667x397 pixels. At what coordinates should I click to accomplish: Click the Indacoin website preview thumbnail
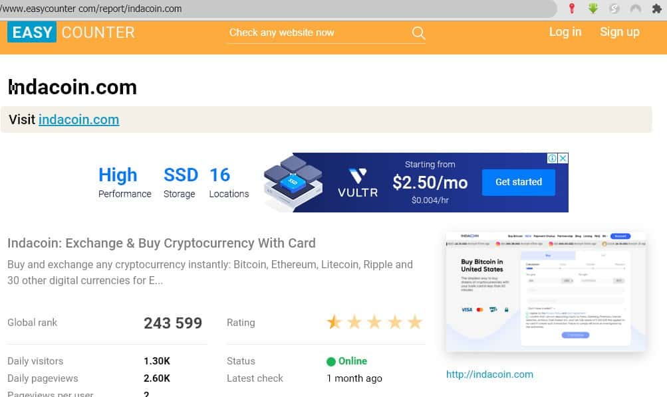[x=545, y=291]
